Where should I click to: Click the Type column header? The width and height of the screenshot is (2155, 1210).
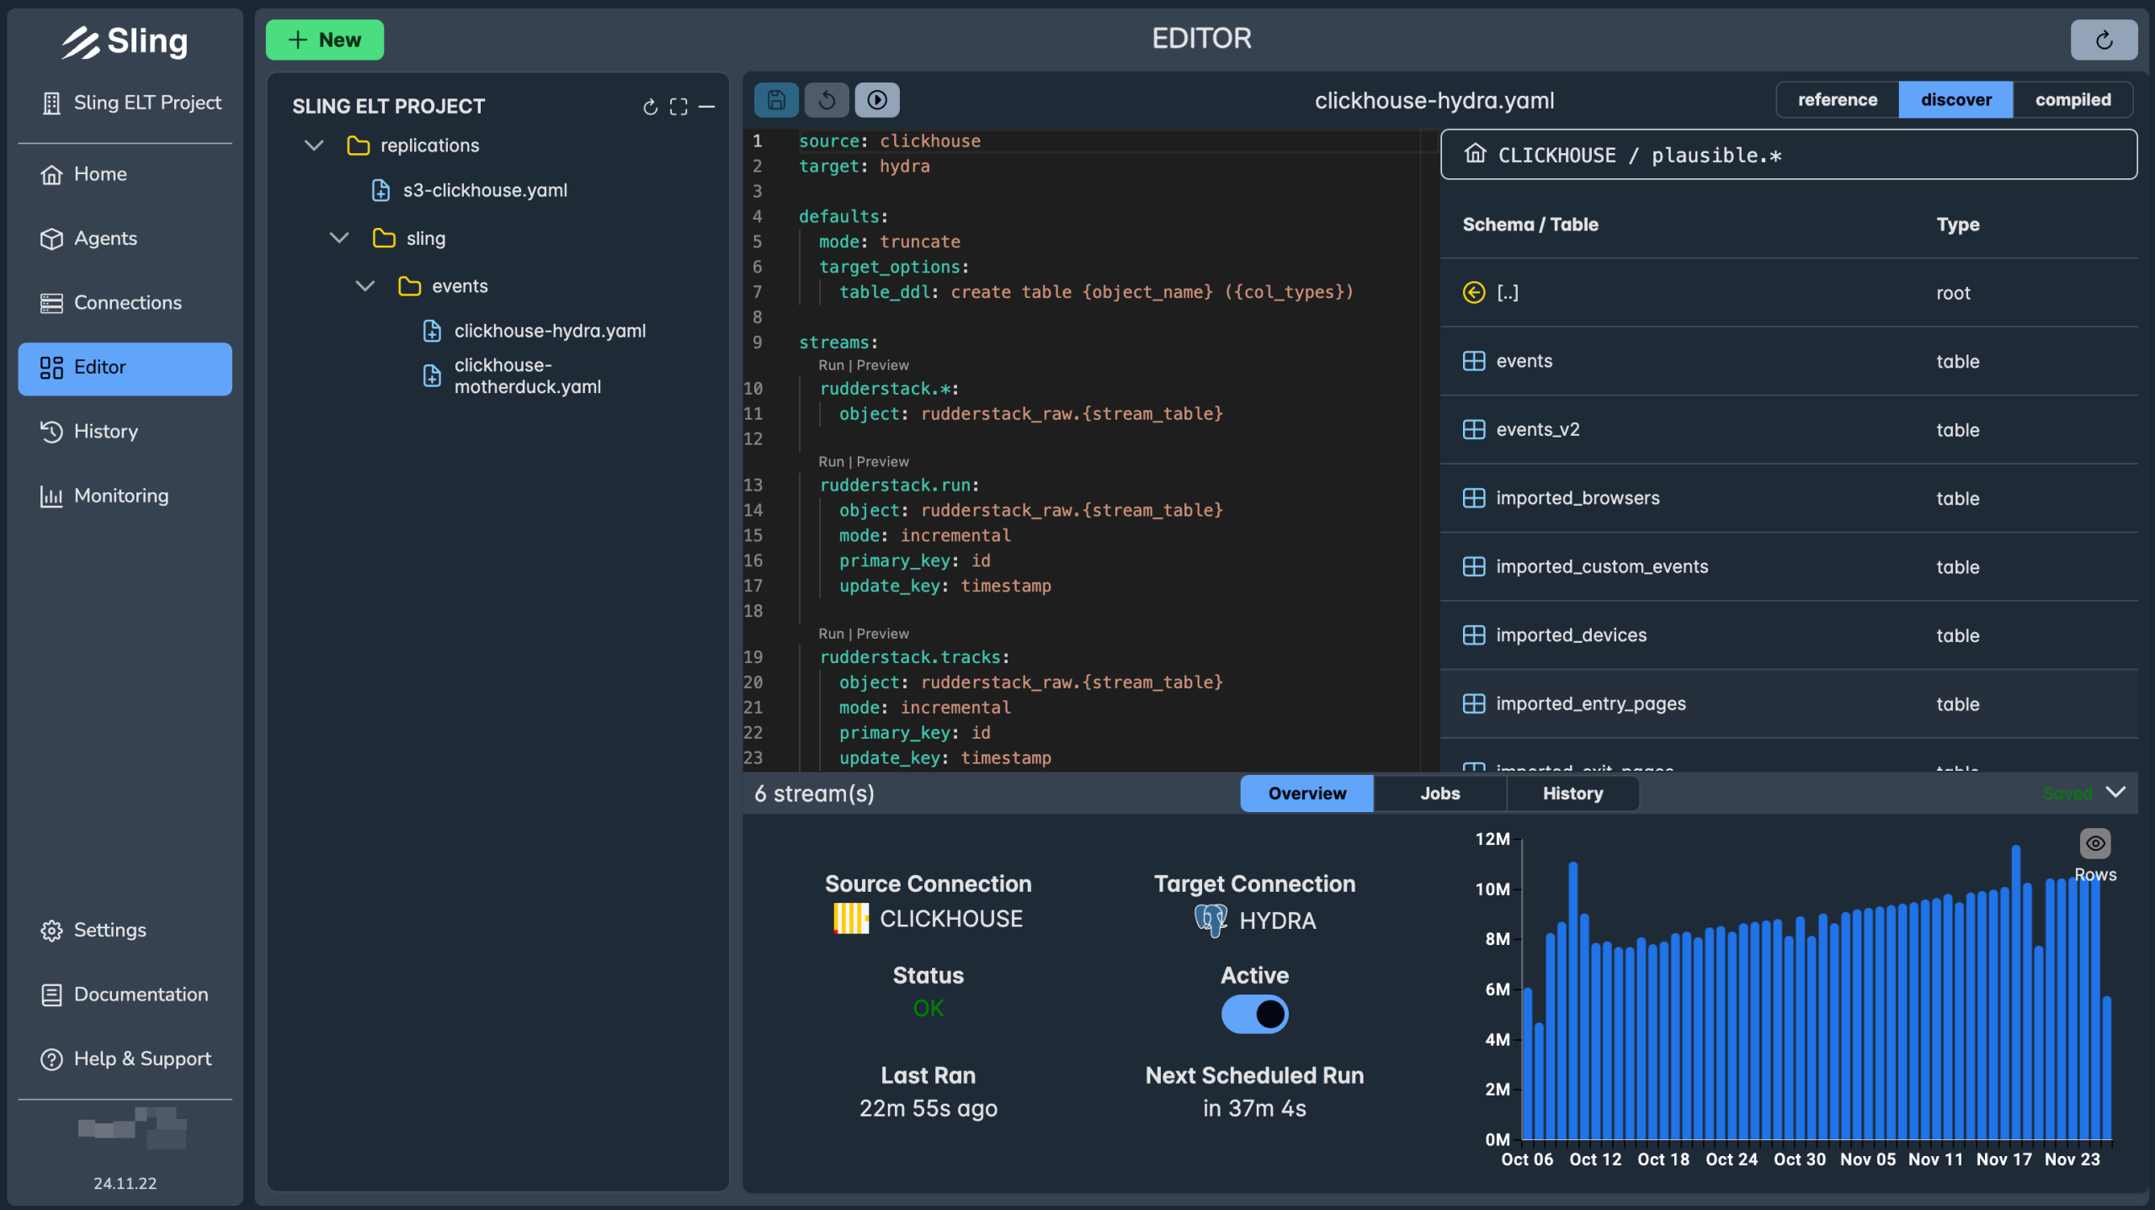click(1958, 225)
